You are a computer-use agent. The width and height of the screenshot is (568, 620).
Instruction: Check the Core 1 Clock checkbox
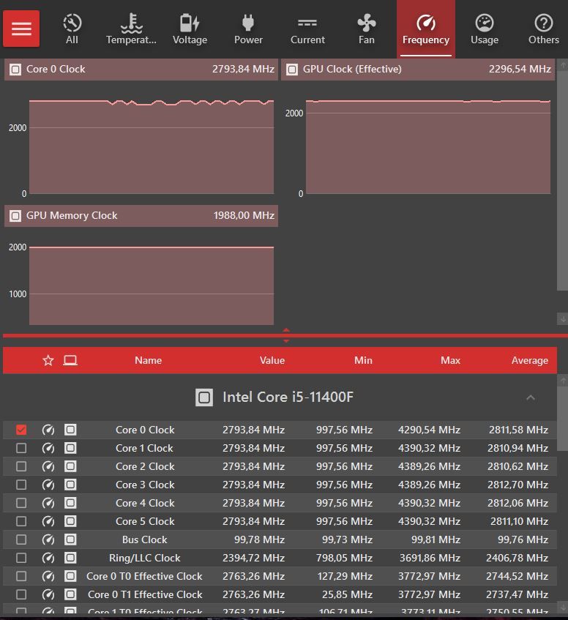point(21,448)
